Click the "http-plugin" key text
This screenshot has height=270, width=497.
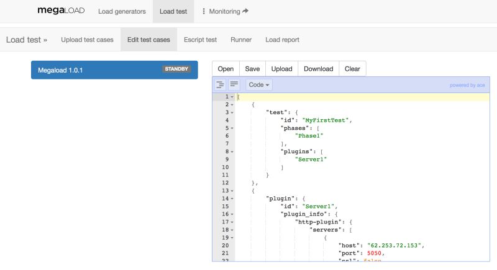point(318,222)
